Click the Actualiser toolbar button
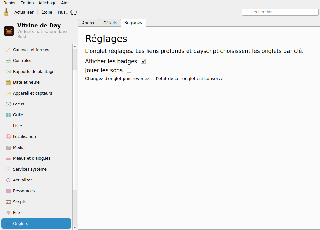320x230 pixels. 24,12
